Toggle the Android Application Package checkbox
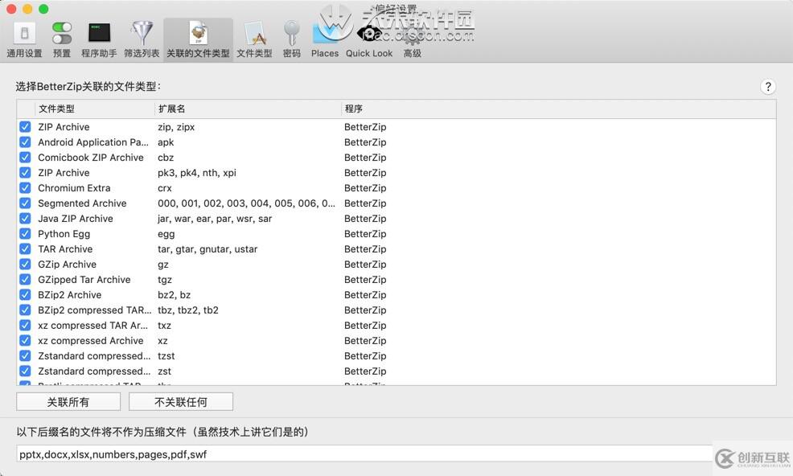The height and width of the screenshot is (476, 793). (25, 142)
